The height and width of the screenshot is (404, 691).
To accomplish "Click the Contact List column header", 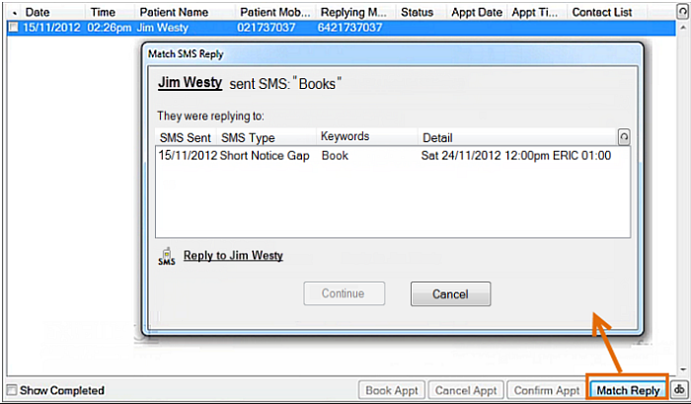I will click(602, 12).
